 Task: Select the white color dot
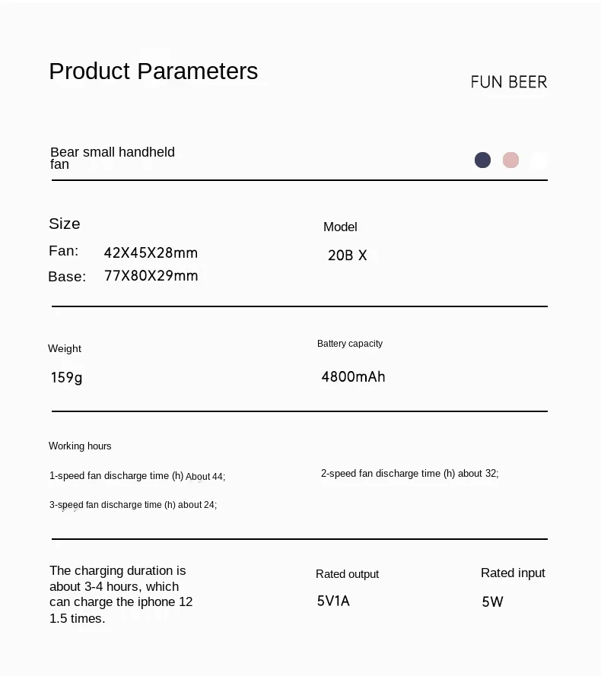539,160
